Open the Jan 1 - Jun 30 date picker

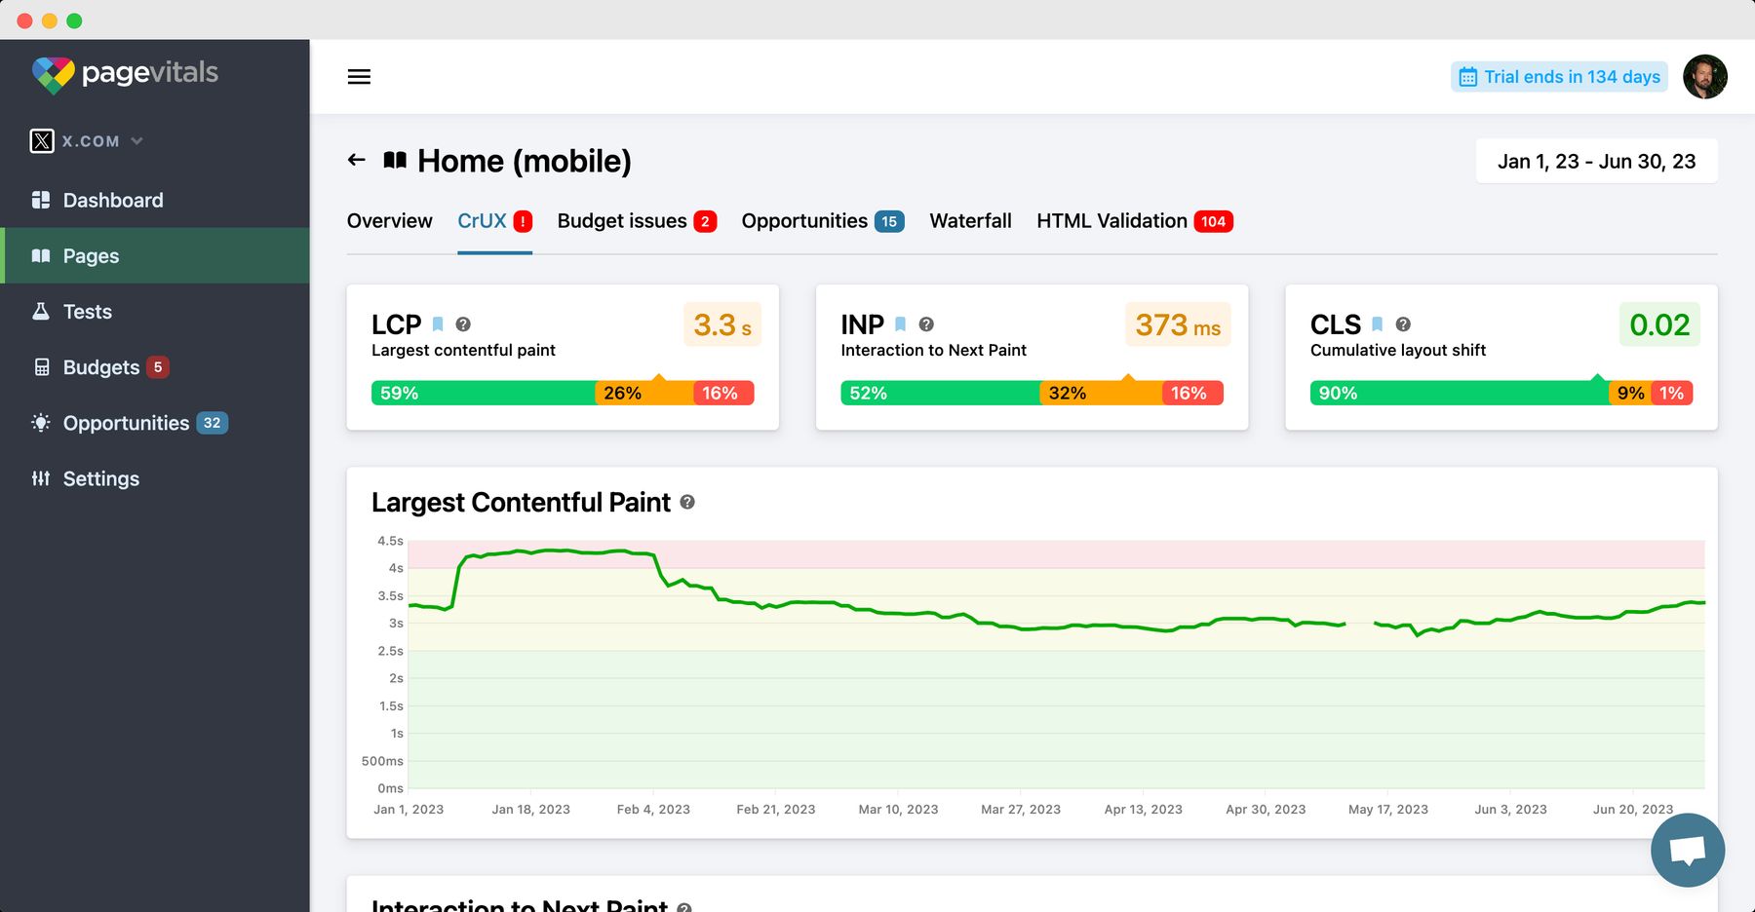[1596, 161]
